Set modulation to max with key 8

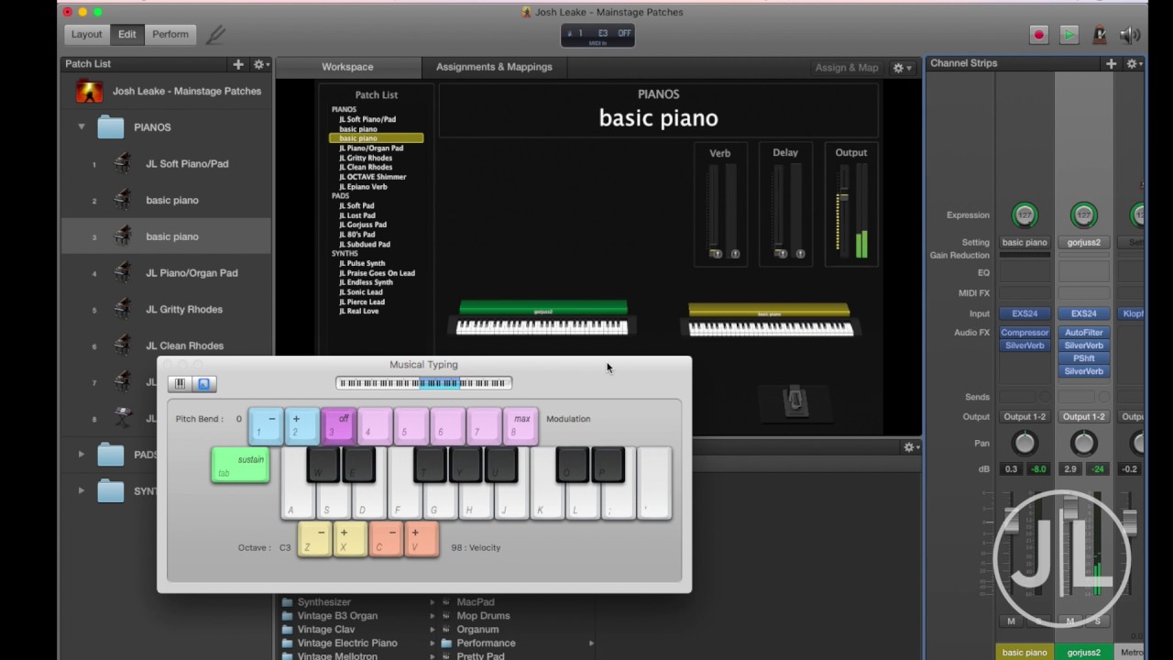pyautogui.click(x=521, y=425)
